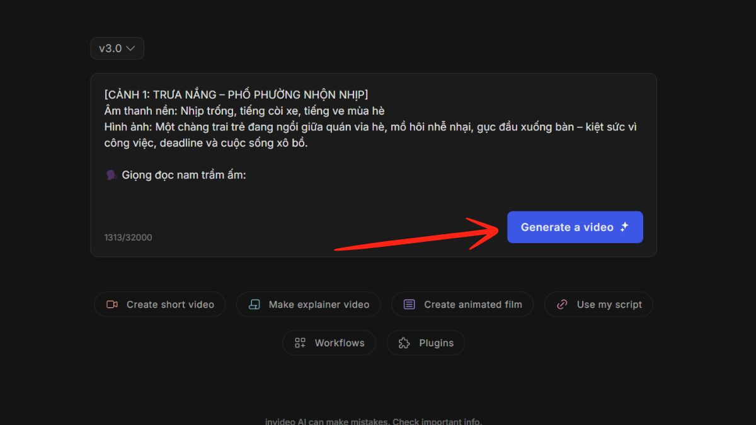756x425 pixels.
Task: Open Workflows
Action: [x=329, y=343]
